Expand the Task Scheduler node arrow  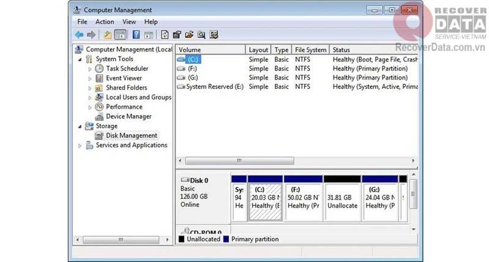90,69
